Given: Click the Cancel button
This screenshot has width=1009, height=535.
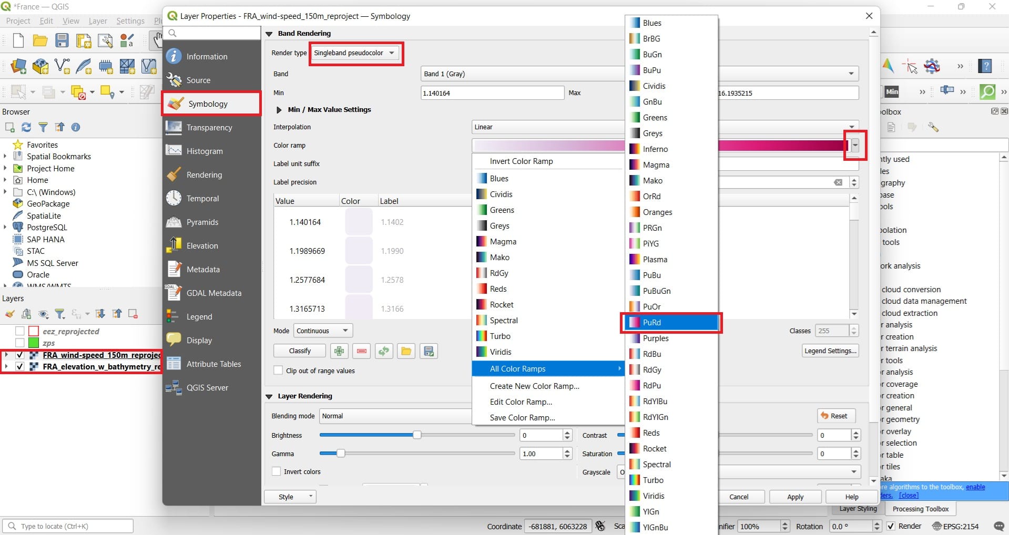Looking at the screenshot, I should point(738,497).
